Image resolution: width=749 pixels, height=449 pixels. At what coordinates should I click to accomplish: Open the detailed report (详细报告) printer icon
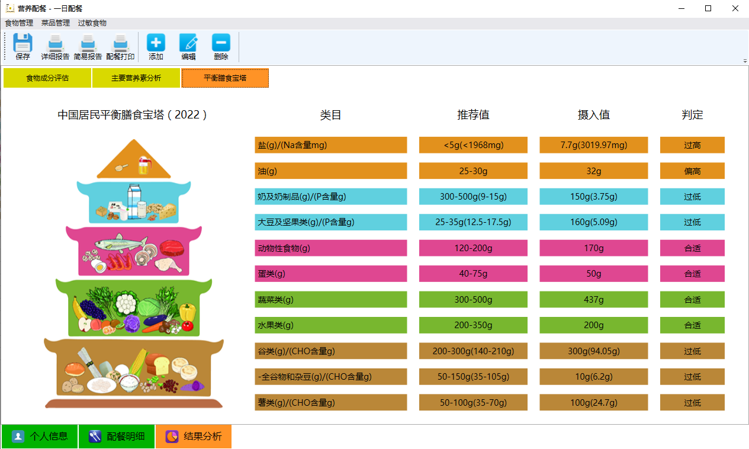tap(55, 43)
